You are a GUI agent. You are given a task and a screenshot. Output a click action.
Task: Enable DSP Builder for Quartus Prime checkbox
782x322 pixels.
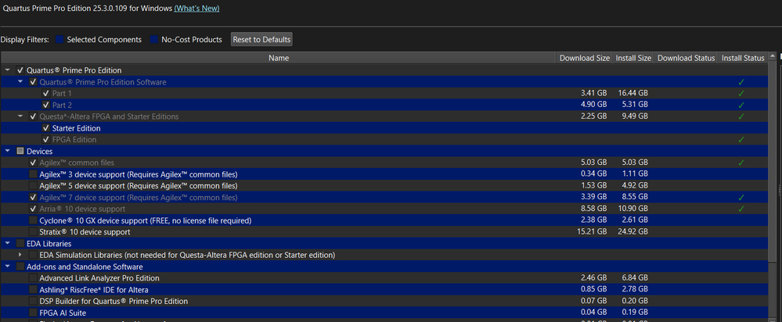point(33,301)
